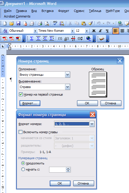The width and height of the screenshot is (129, 193).
Task: Insert inline MathType equation (blue sigma)
Action: [x=32, y=38]
